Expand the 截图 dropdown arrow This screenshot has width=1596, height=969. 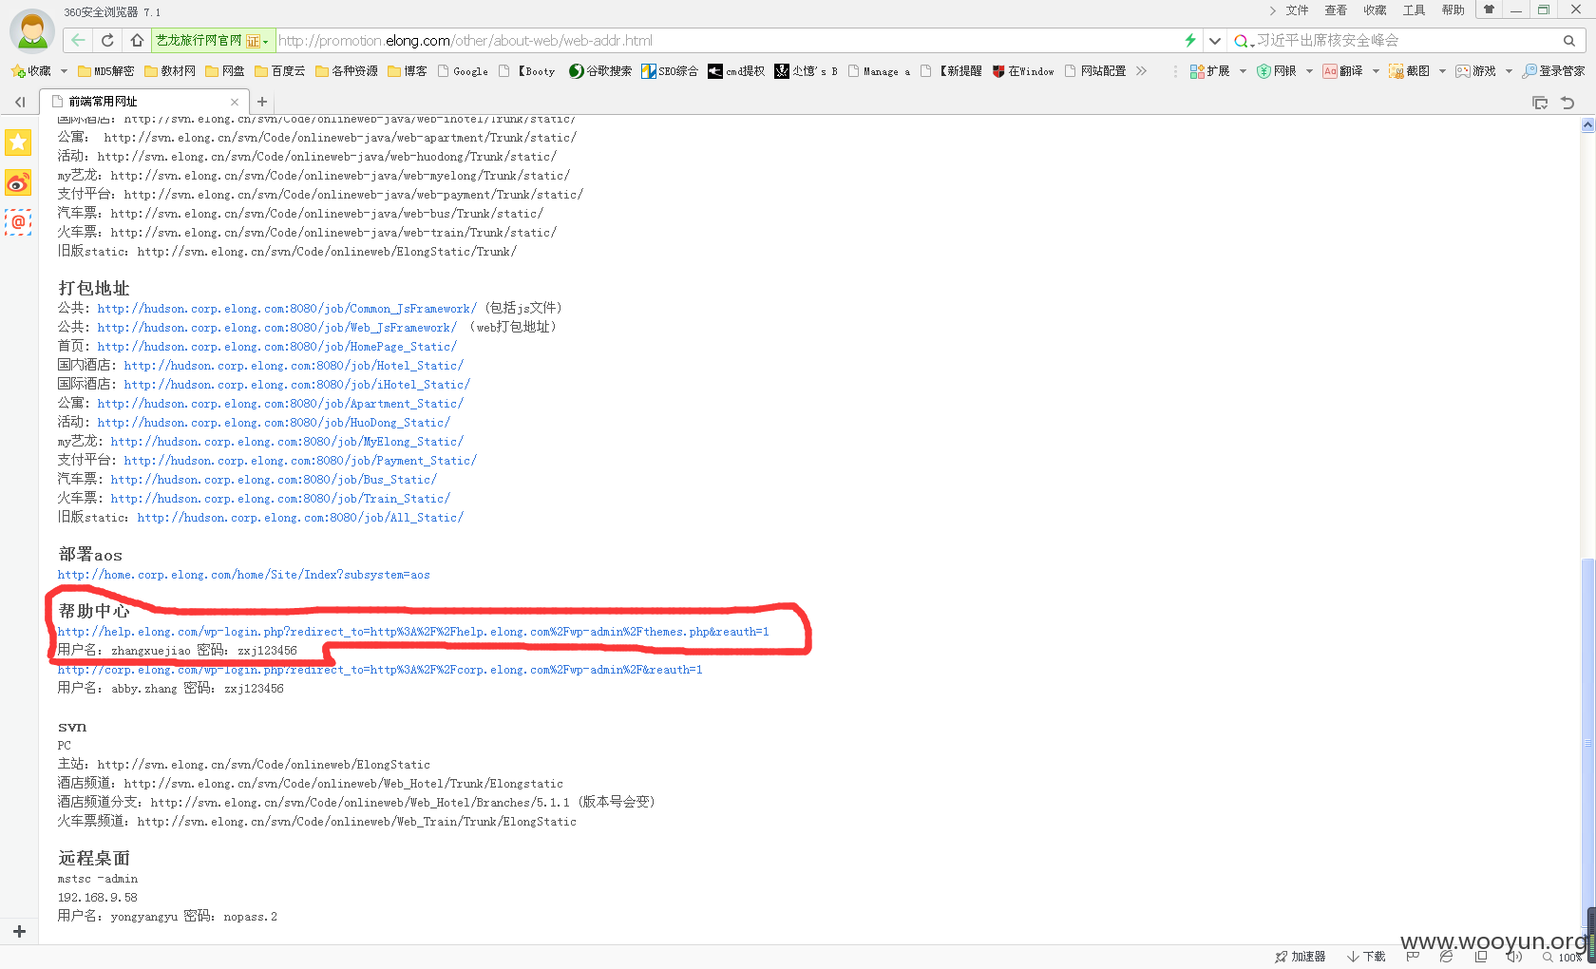coord(1441,71)
